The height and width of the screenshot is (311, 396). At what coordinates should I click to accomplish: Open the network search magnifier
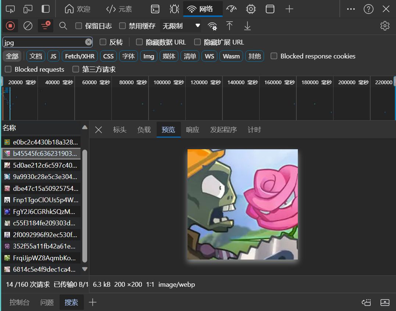[x=63, y=26]
